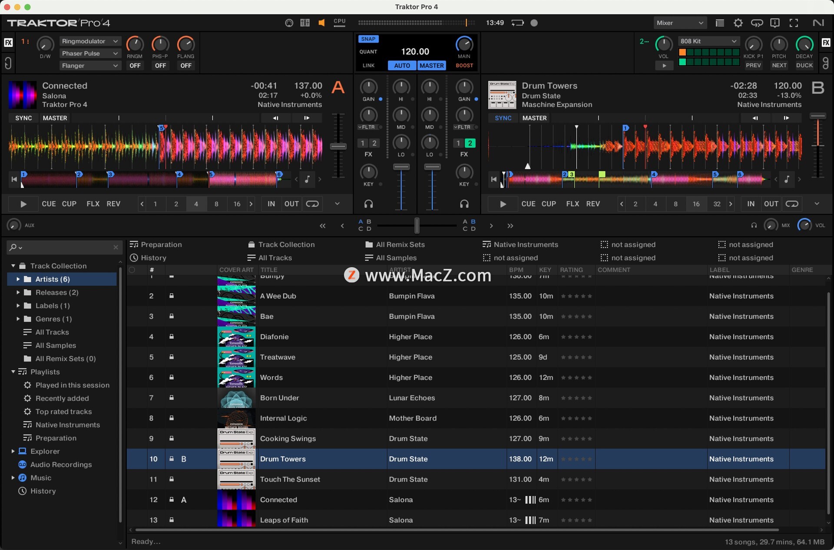Click CUE button on Deck A
The height and width of the screenshot is (550, 834).
click(x=49, y=204)
